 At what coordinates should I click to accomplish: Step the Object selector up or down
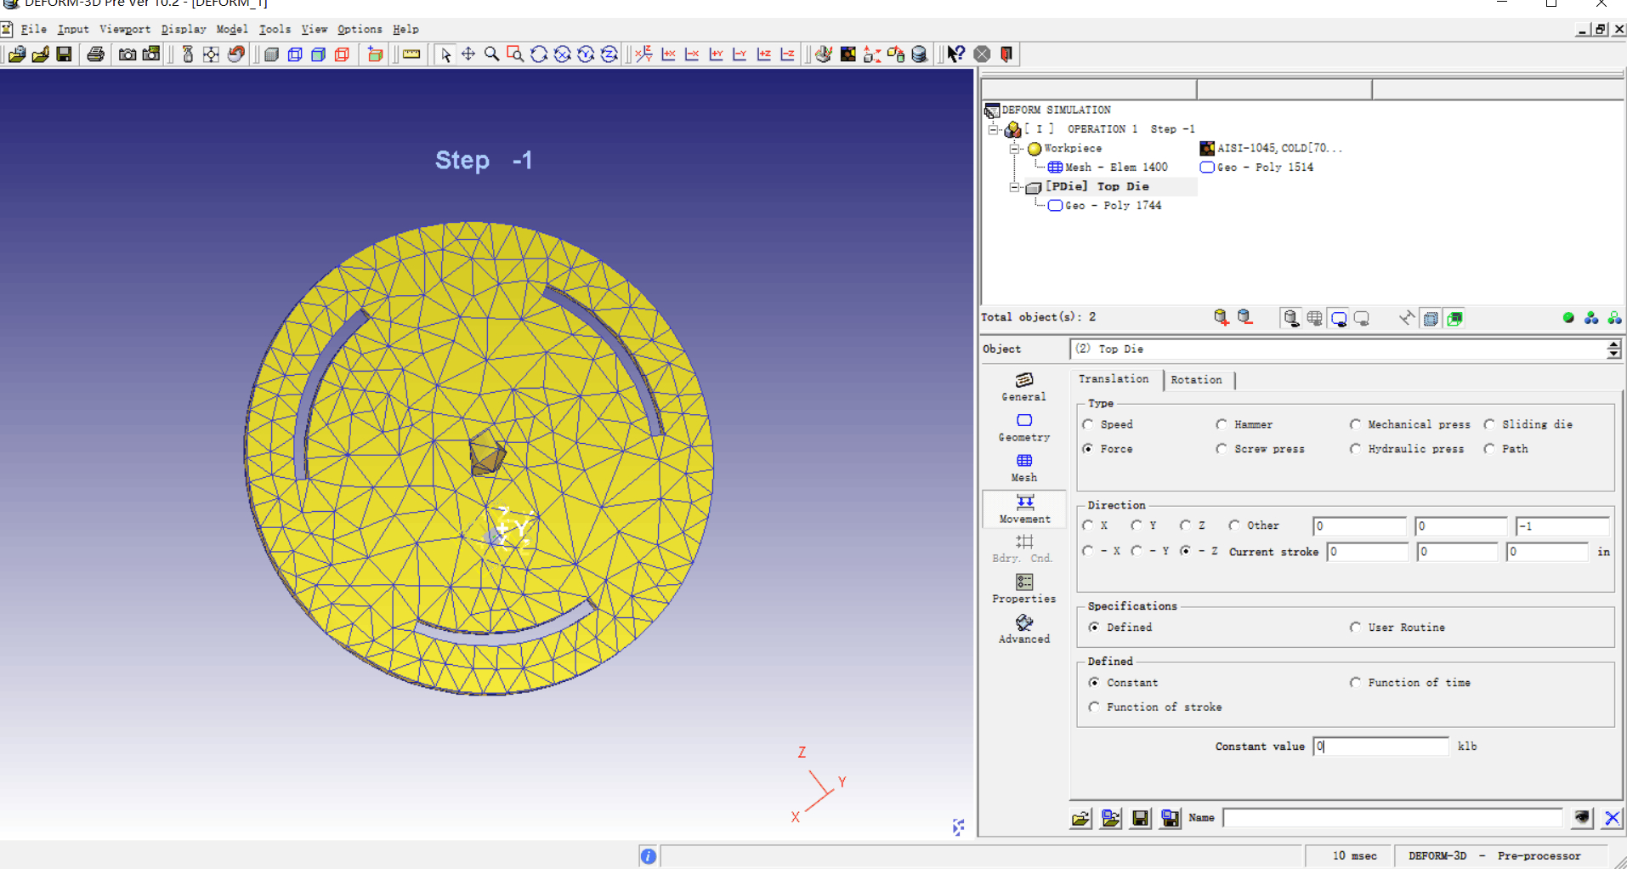pos(1613,349)
